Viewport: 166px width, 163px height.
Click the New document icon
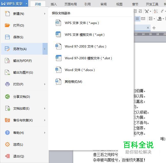tap(7, 14)
